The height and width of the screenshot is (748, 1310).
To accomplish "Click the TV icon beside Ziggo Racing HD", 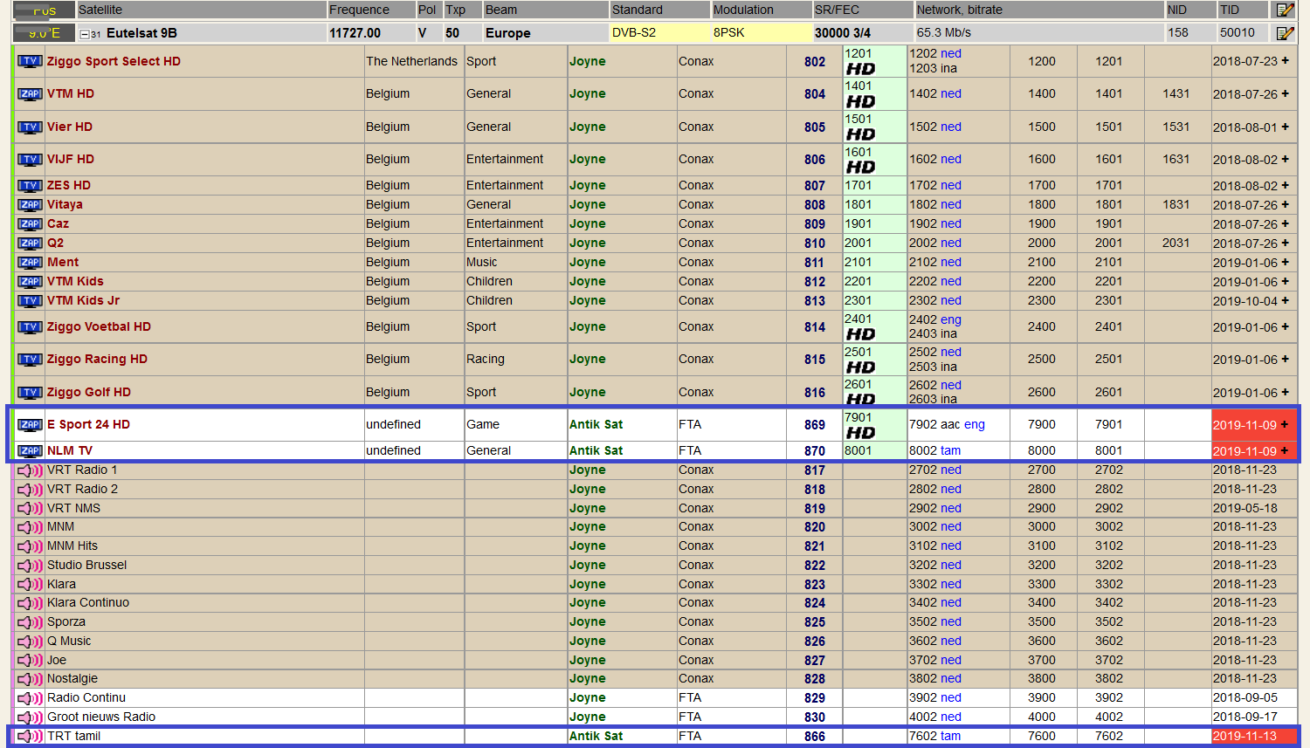I will [x=31, y=359].
